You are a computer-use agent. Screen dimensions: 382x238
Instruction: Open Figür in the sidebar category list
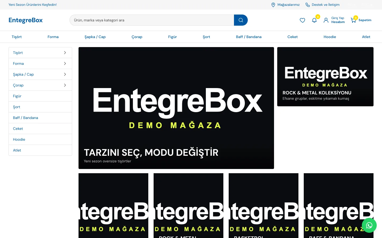click(x=40, y=96)
